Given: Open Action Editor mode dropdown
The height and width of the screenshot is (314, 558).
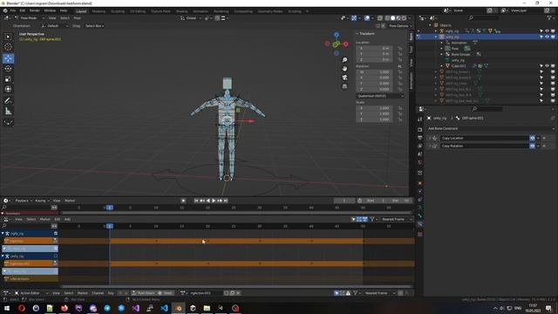Looking at the screenshot, I should click(x=31, y=293).
